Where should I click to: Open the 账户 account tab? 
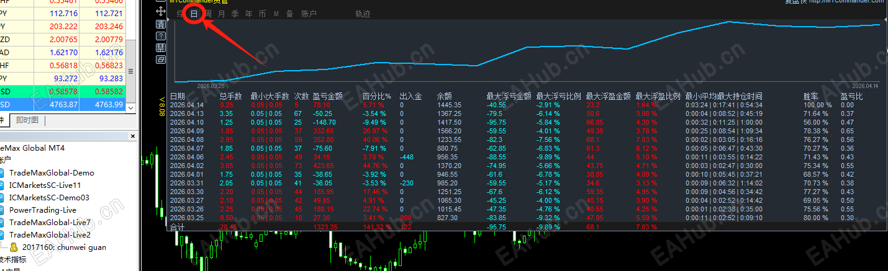tap(309, 14)
